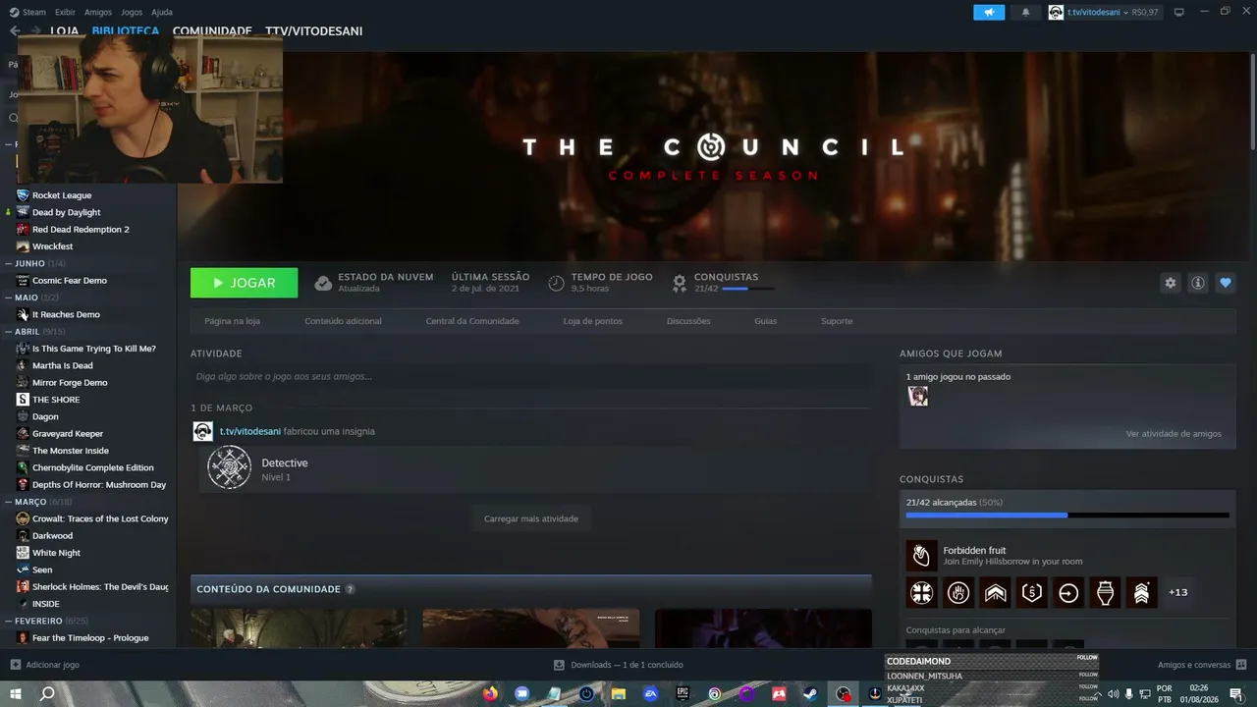Show the +13 more achievements

tap(1178, 592)
